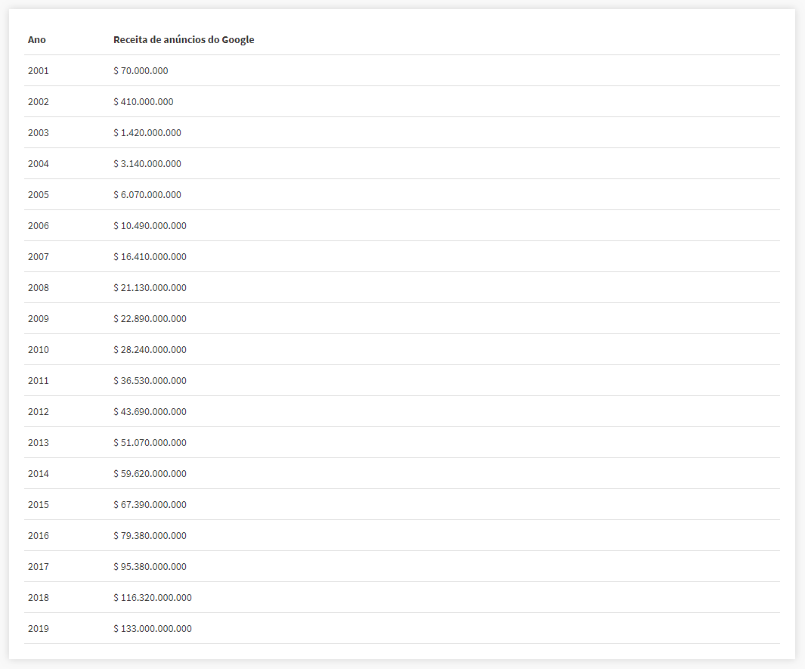
Task: Select the year 2016 cell
Action: click(x=39, y=535)
